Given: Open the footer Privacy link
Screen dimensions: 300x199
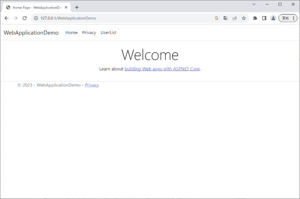Looking at the screenshot, I should click(92, 85).
